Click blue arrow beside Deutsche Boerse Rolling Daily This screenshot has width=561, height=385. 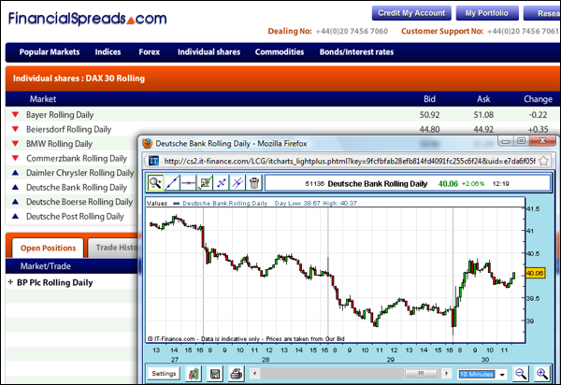[15, 202]
